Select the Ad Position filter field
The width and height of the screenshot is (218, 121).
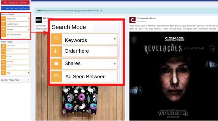[18, 62]
